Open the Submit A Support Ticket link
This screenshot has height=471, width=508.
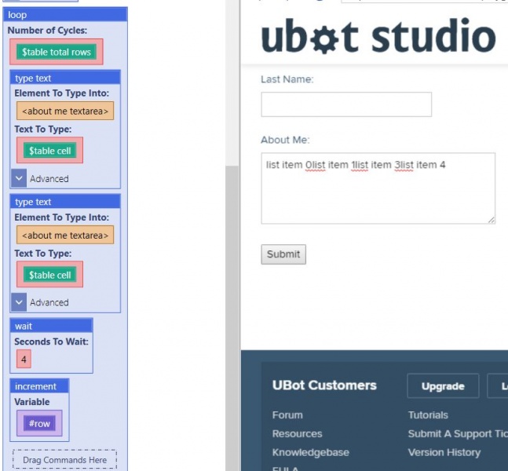(x=458, y=434)
